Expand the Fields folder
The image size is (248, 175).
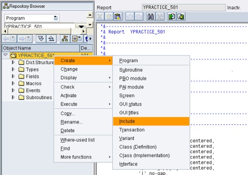13,76
